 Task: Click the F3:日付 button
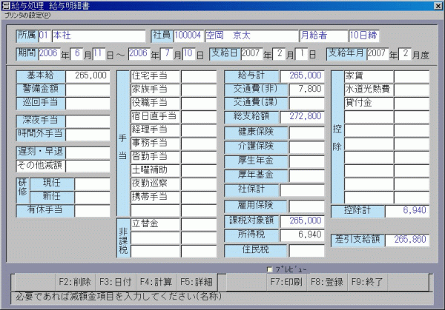pos(113,282)
